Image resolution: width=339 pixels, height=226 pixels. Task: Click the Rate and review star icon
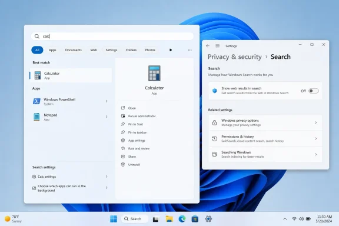[x=123, y=148]
